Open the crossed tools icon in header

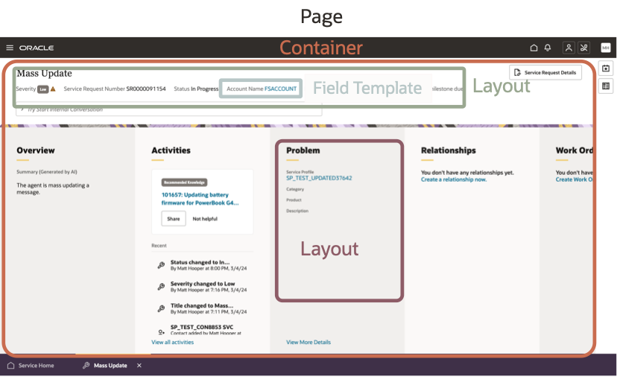pos(584,48)
